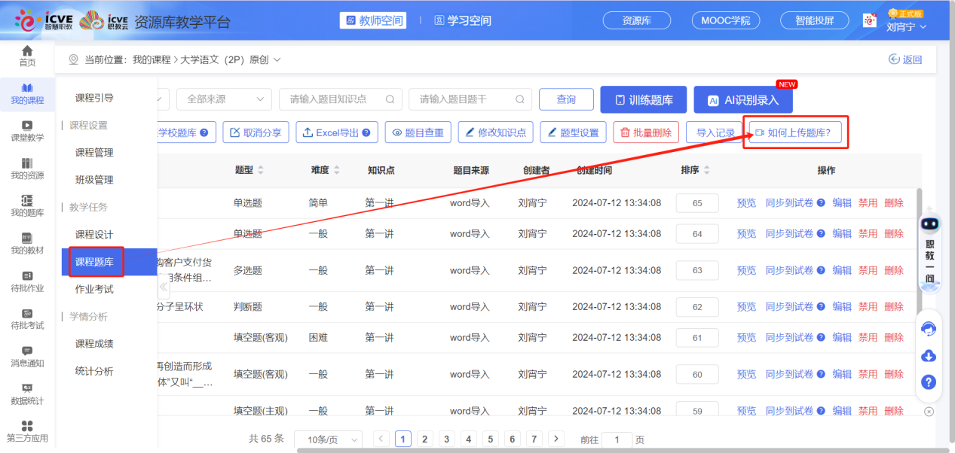This screenshot has height=453, width=955.
Task: Click the blue download icon on right edge
Action: pos(928,355)
